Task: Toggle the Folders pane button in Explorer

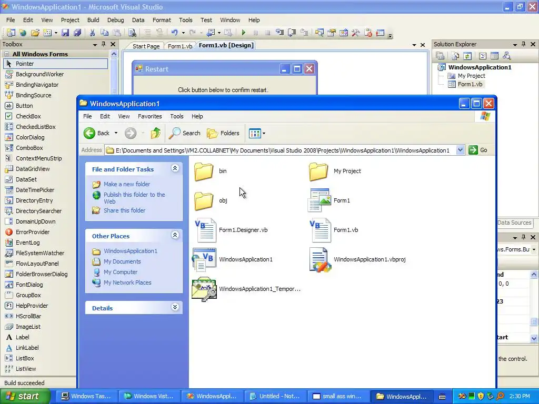Action: (x=223, y=133)
